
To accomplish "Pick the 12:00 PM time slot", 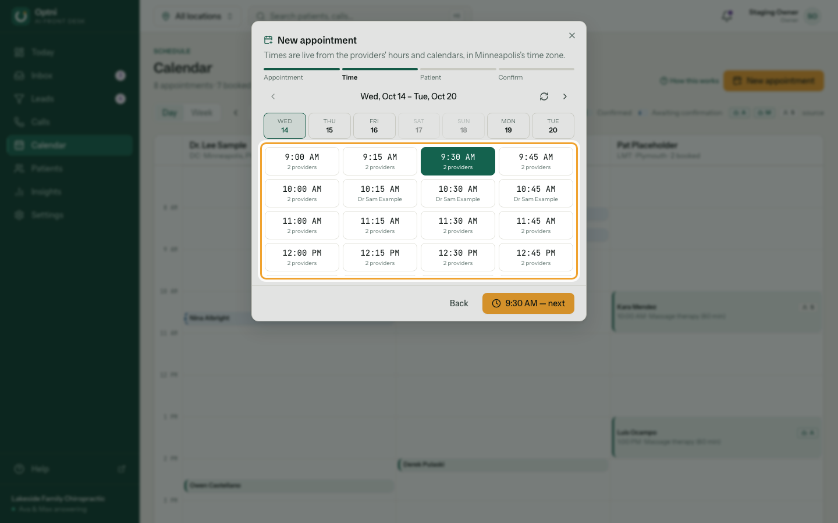I will 302,257.
